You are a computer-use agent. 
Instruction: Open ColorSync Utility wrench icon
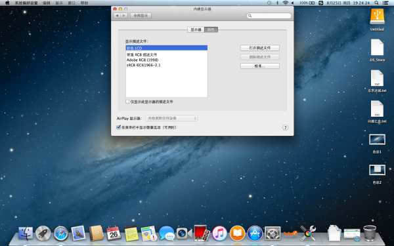pyautogui.click(x=308, y=233)
